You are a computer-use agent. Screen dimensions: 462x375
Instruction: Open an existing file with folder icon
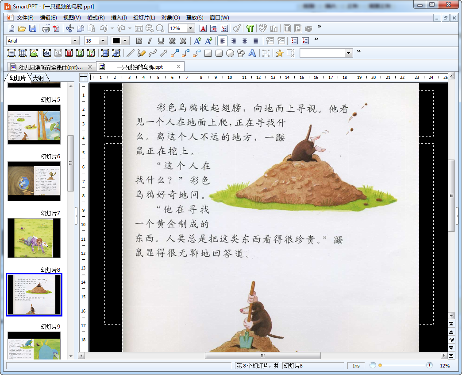(x=22, y=29)
